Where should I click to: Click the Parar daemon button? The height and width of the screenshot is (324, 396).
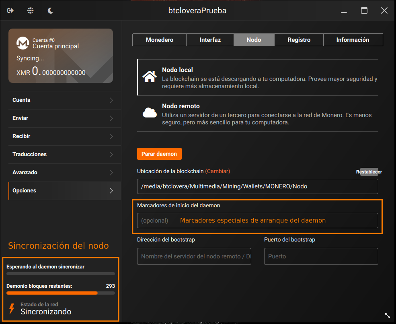[x=159, y=154]
